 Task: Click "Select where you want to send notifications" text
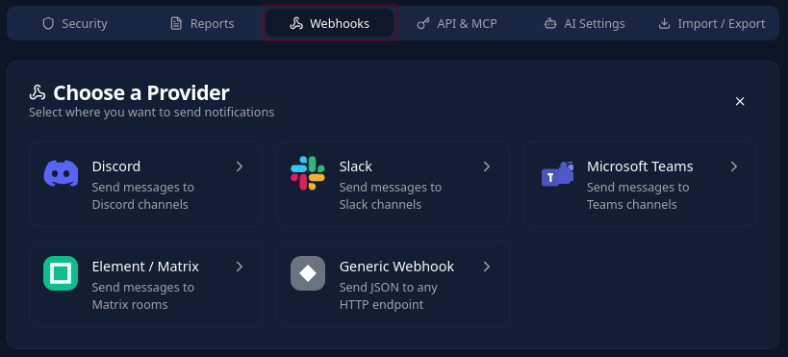pyautogui.click(x=151, y=113)
